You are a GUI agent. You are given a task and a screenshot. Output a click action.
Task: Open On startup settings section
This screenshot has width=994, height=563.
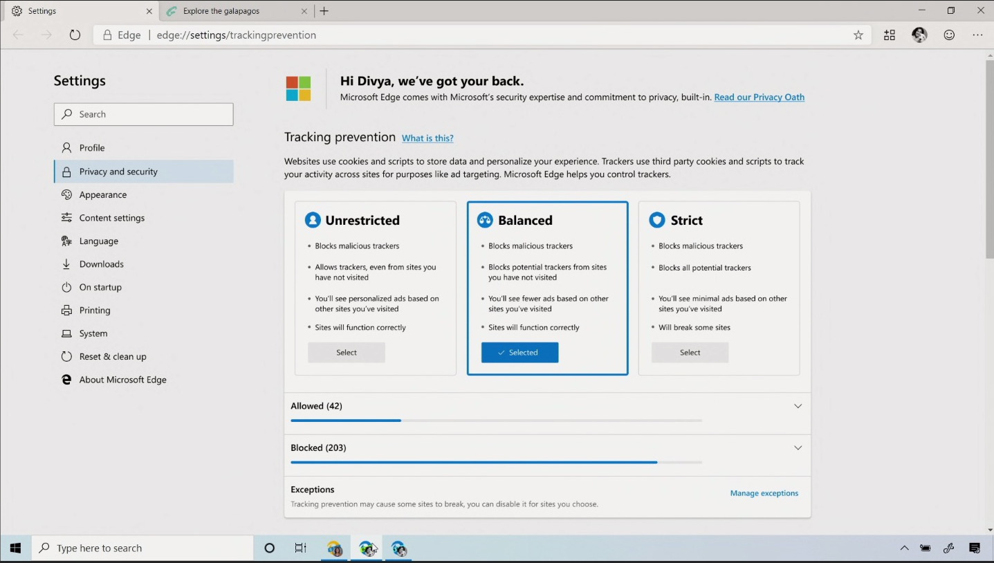tap(144, 287)
